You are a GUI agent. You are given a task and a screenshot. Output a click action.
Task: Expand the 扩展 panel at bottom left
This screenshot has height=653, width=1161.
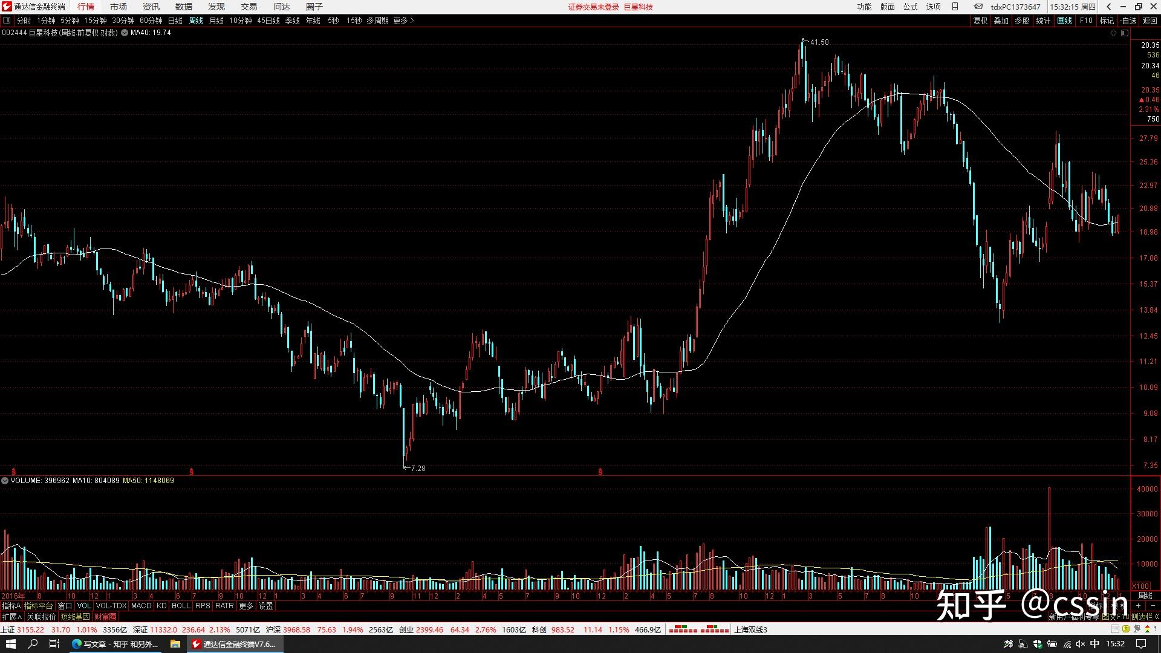[11, 617]
